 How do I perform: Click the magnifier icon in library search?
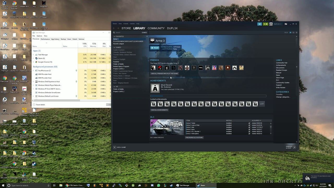(114, 33)
